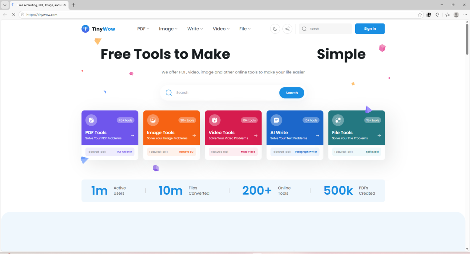Stop page loading with X button
Viewport: 470px width, 254px height.
(x=14, y=15)
